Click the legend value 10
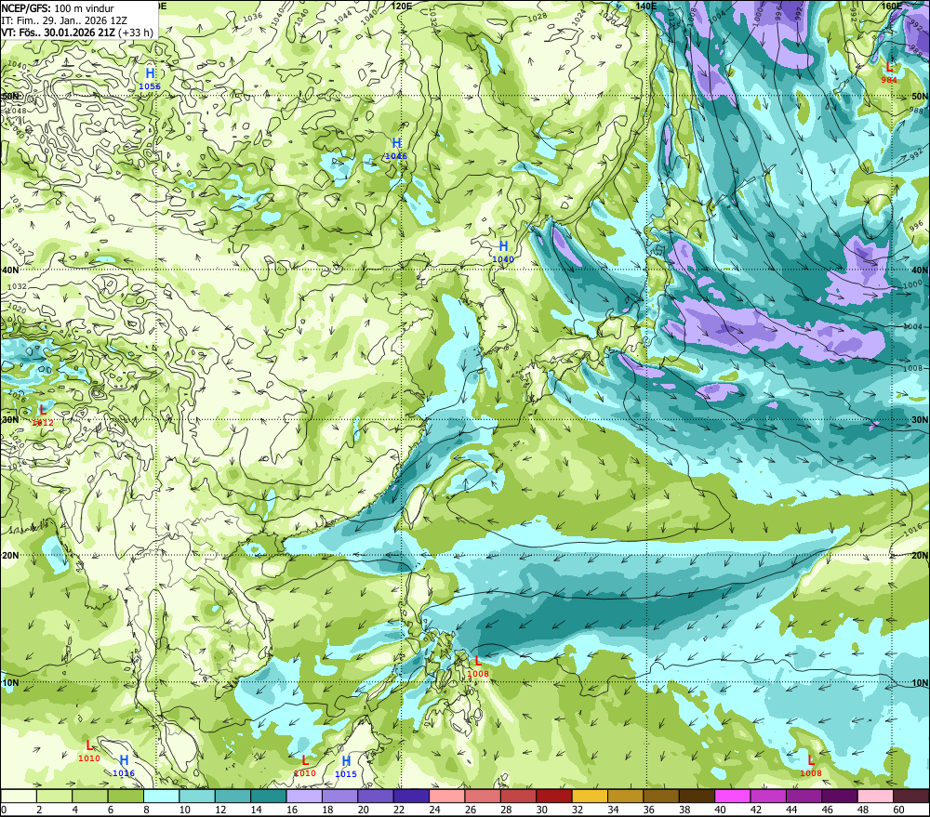 coord(184,810)
